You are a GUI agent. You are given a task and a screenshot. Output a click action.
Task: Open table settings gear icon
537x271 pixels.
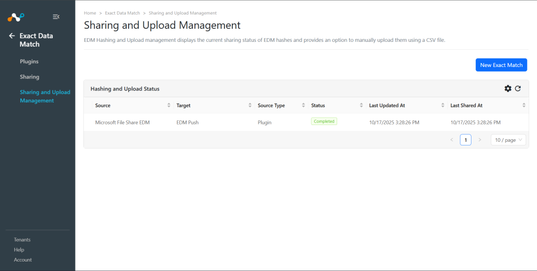tap(508, 88)
